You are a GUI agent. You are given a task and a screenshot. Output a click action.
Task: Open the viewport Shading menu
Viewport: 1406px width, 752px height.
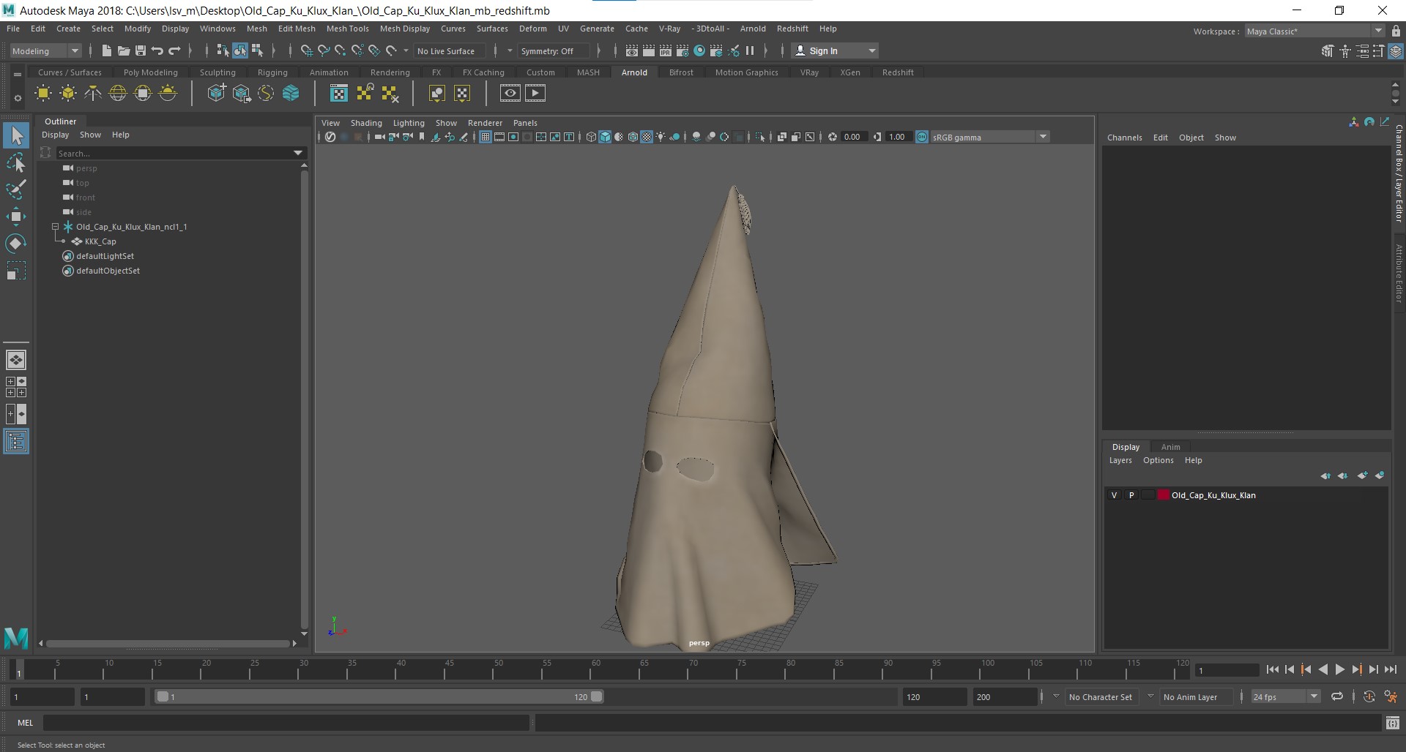[x=366, y=123]
